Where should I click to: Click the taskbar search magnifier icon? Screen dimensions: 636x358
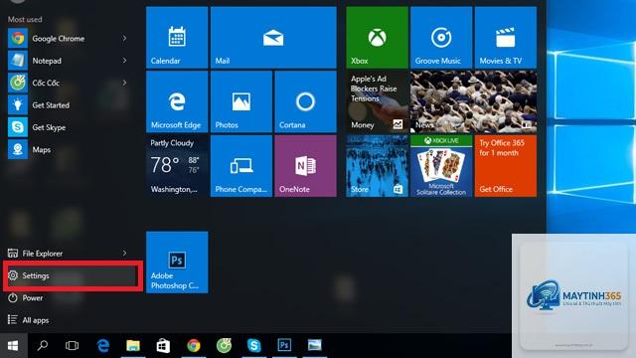click(x=42, y=346)
